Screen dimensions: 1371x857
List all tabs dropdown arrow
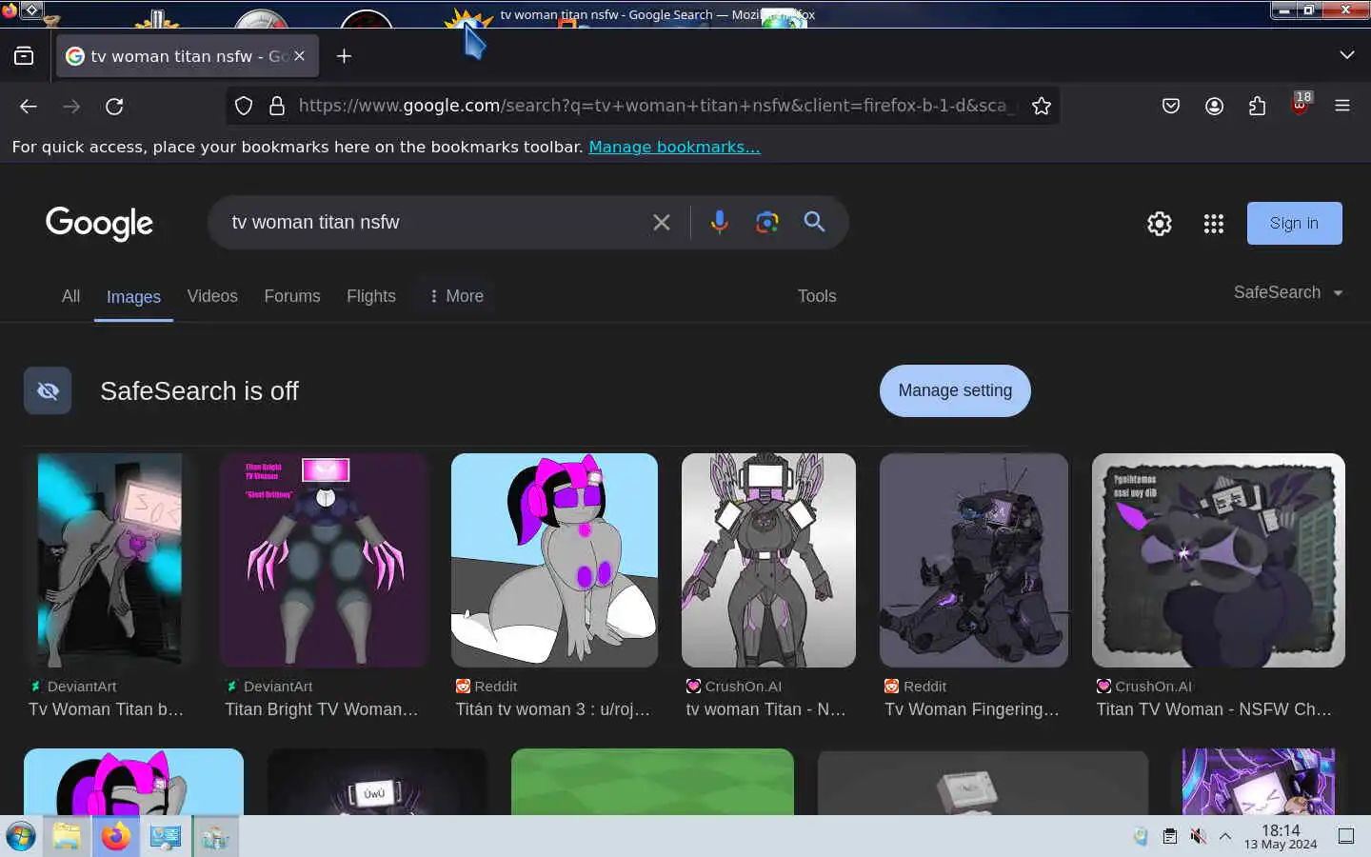point(1346,55)
